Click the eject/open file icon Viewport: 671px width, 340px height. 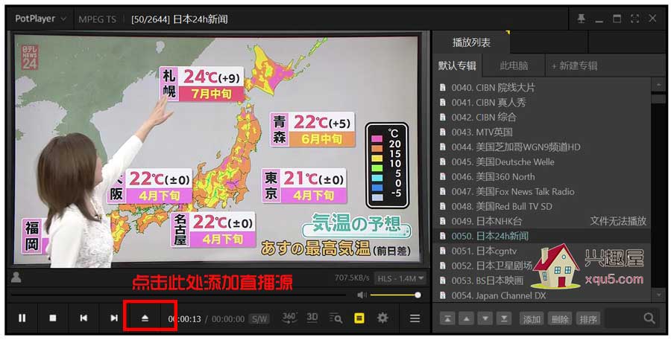(145, 318)
